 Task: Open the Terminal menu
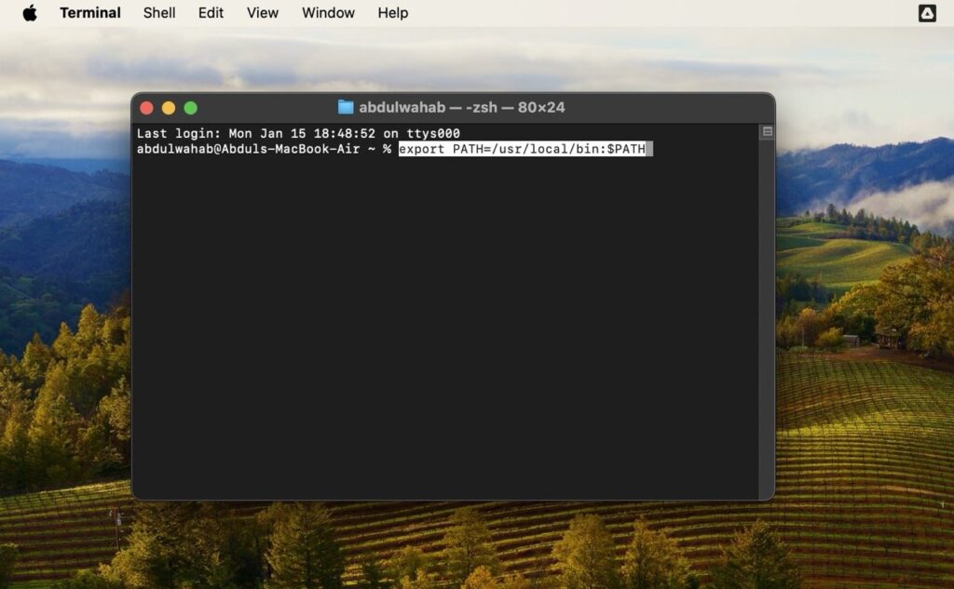click(x=89, y=13)
